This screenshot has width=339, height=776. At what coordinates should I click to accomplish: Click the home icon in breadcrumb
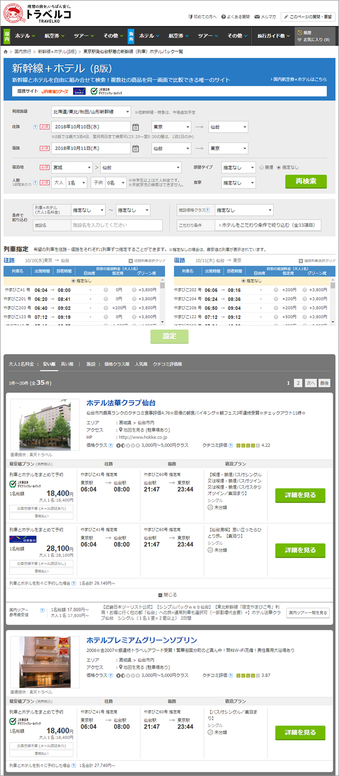(x=6, y=52)
